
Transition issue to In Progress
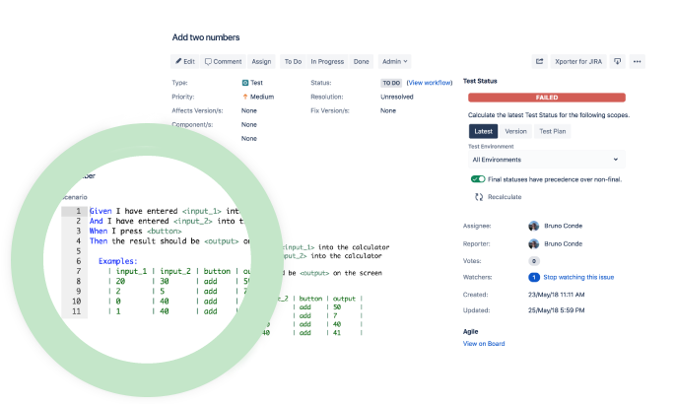pos(327,61)
